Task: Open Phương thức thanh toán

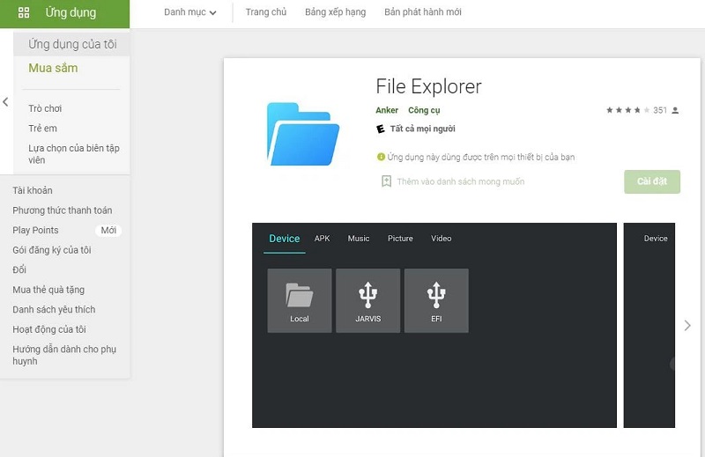Action: pyautogui.click(x=62, y=210)
